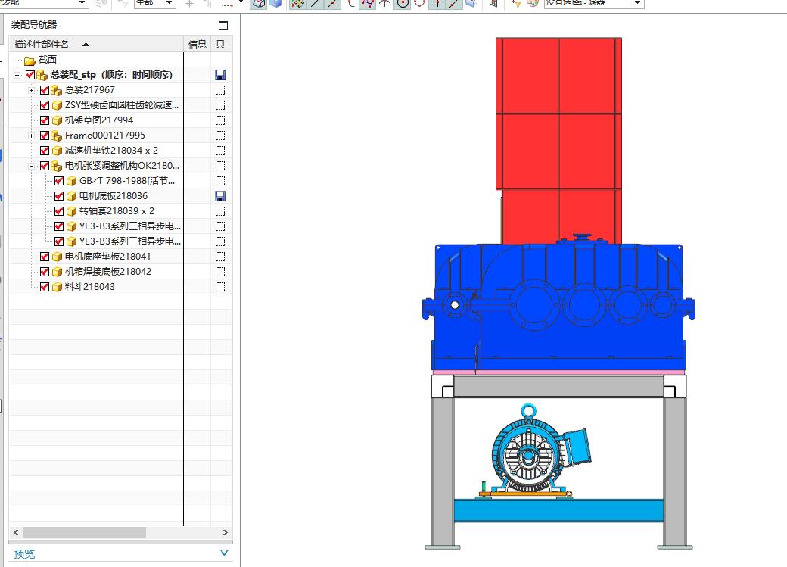Image resolution: width=787 pixels, height=567 pixels.
Task: Expand the 预览 section chevron
Action: pyautogui.click(x=224, y=553)
